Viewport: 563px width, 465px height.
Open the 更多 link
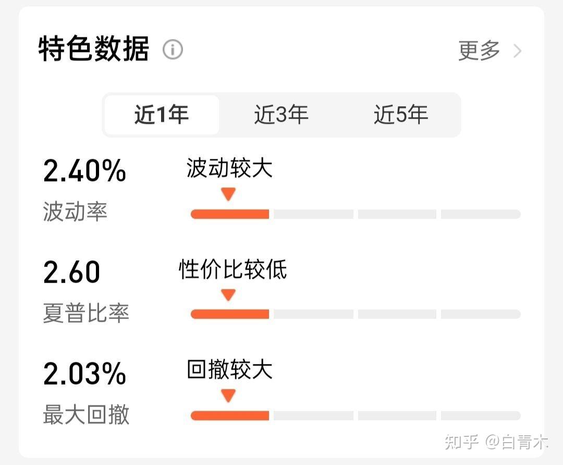tap(478, 49)
